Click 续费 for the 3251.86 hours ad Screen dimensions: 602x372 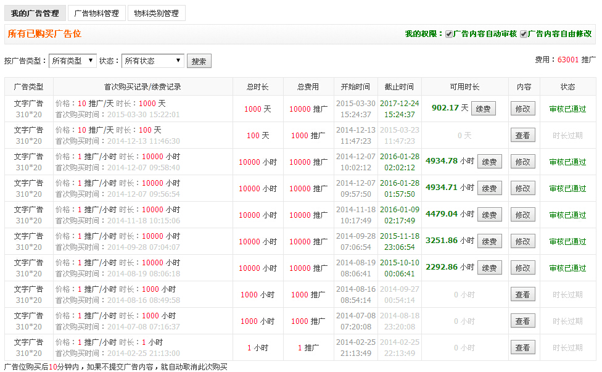(x=489, y=241)
